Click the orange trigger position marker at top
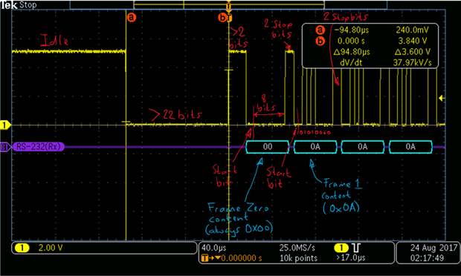The width and height of the screenshot is (461, 276). point(229,6)
